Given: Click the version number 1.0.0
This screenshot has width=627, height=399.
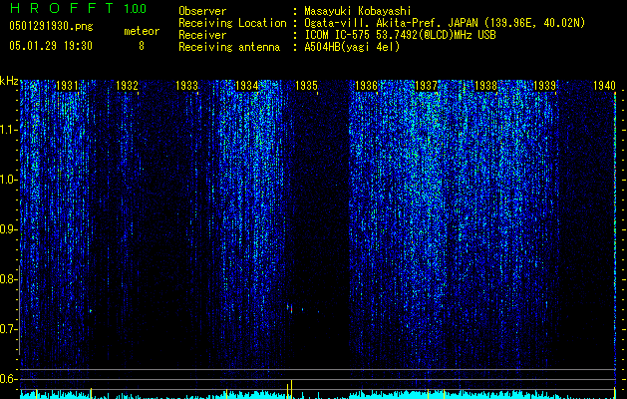Looking at the screenshot, I should [x=135, y=8].
